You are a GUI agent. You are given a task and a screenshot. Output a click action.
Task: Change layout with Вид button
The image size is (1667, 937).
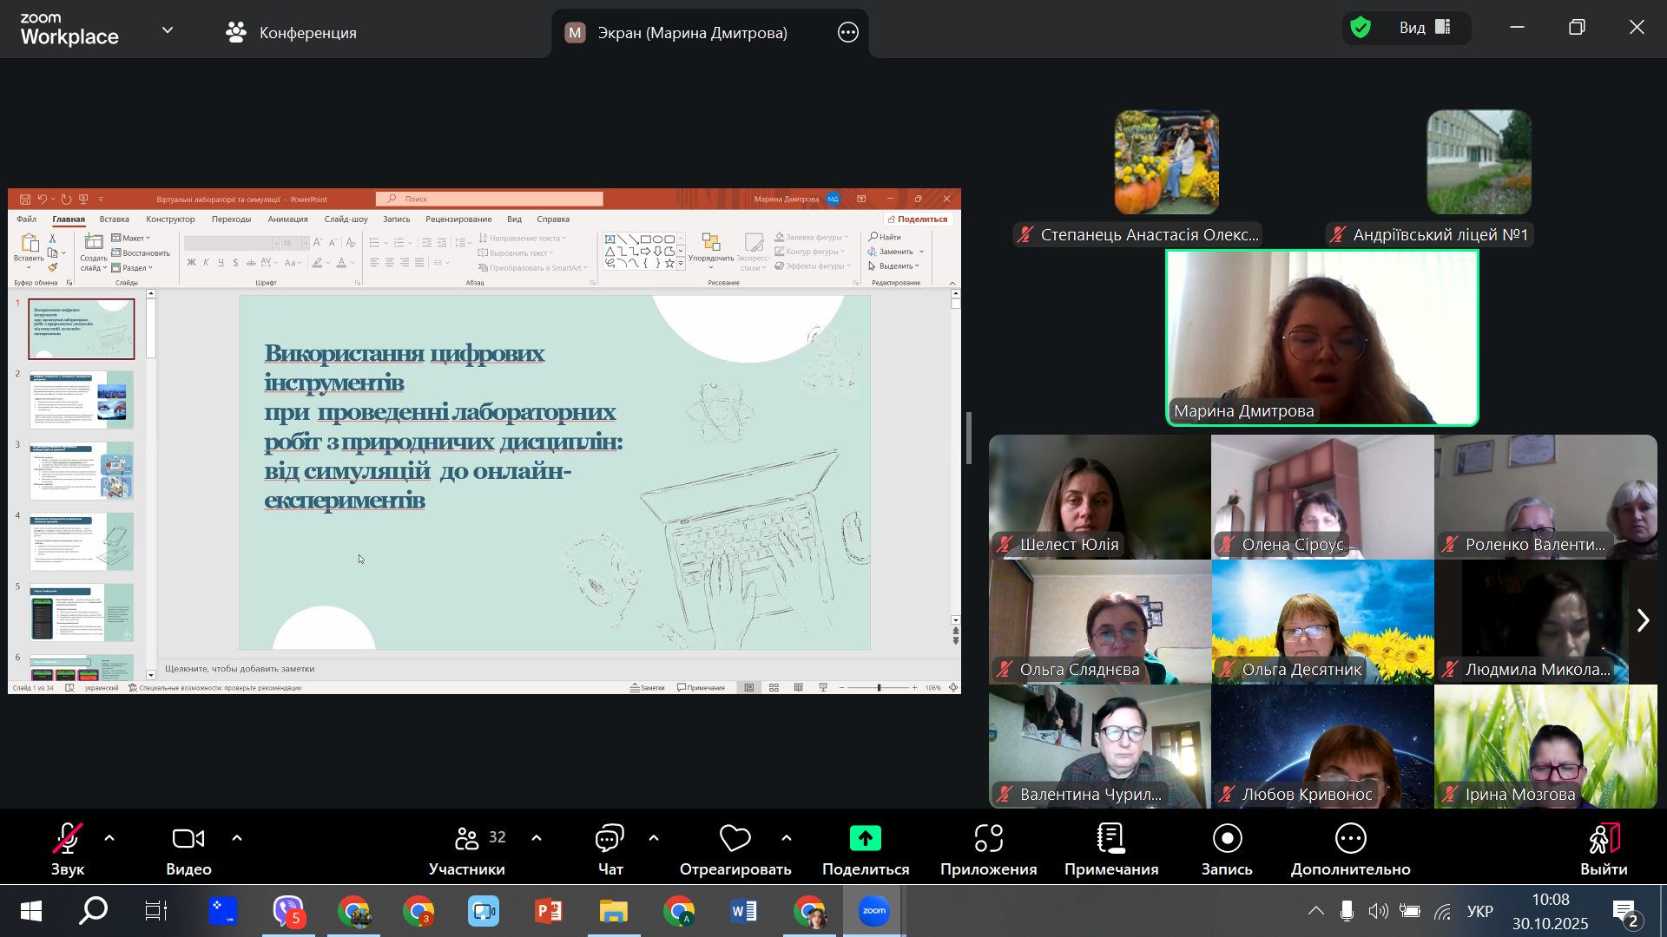click(x=1424, y=28)
